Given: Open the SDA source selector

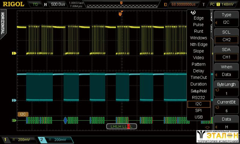Looking at the screenshot, I should pos(226,53).
